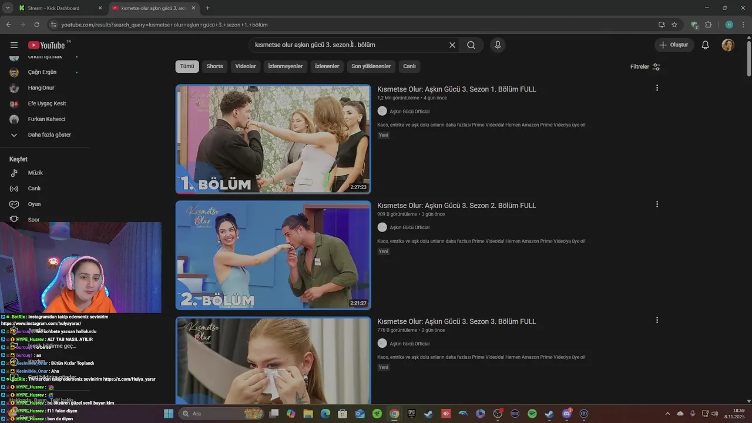The height and width of the screenshot is (423, 752).
Task: Open the YouTube hamburger guide menu
Action: pos(14,45)
